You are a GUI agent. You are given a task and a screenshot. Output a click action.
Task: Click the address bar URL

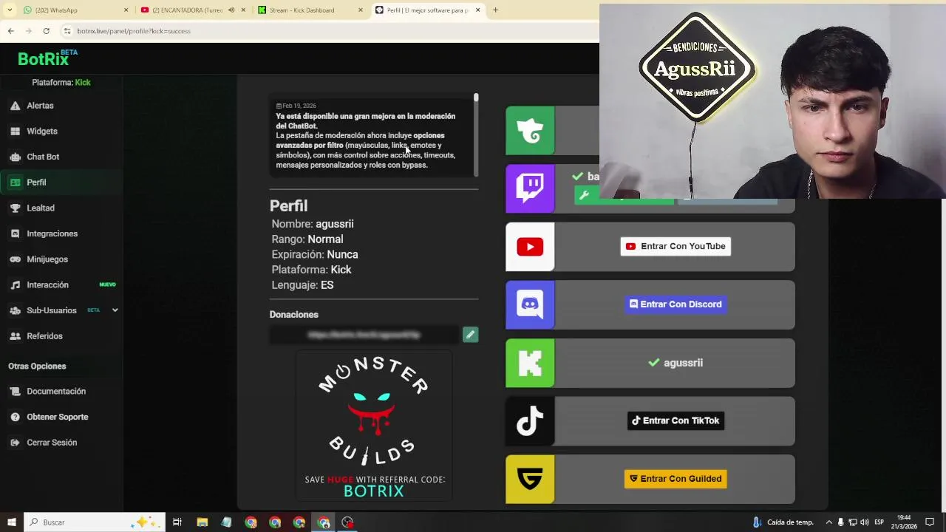134,31
